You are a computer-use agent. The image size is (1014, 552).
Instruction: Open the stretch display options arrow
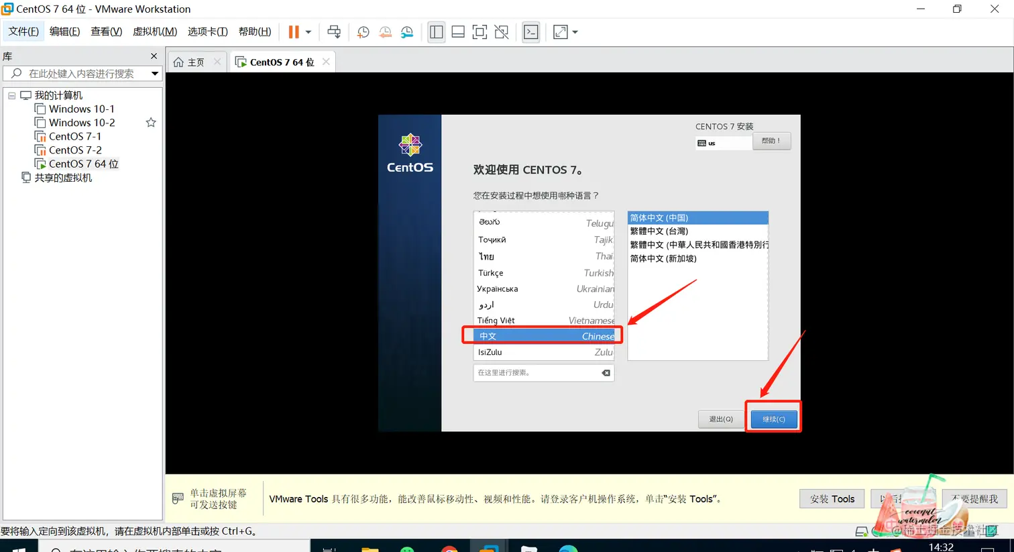click(x=575, y=32)
